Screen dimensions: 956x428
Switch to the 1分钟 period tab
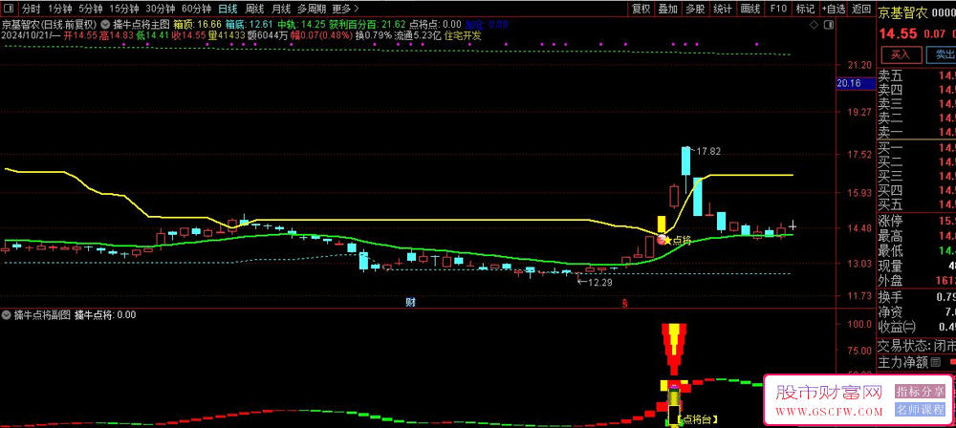(58, 9)
